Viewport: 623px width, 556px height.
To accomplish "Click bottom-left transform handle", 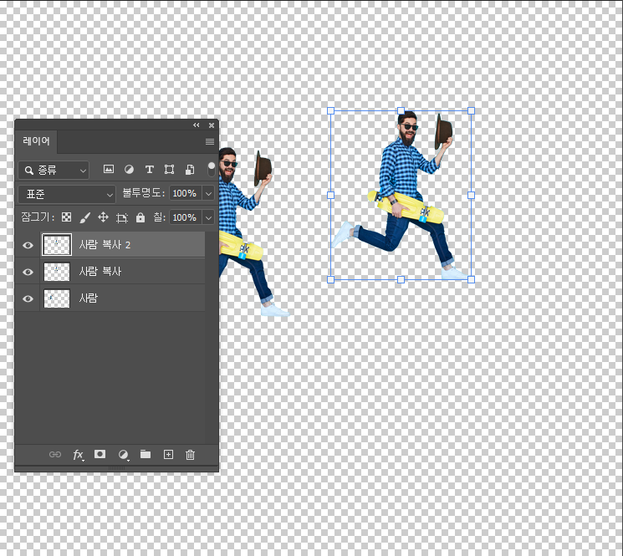I will click(x=330, y=279).
